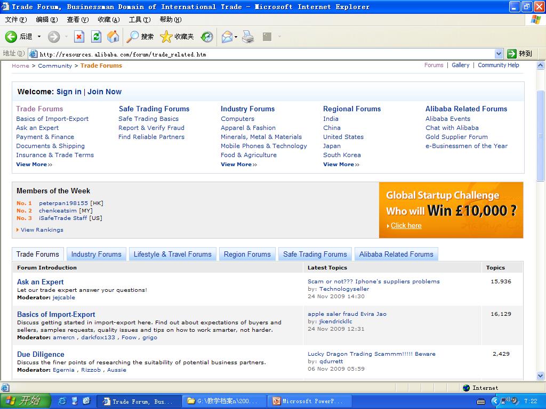This screenshot has height=409, width=546.
Task: Expand hidden tray icons arrow
Action: click(x=495, y=401)
